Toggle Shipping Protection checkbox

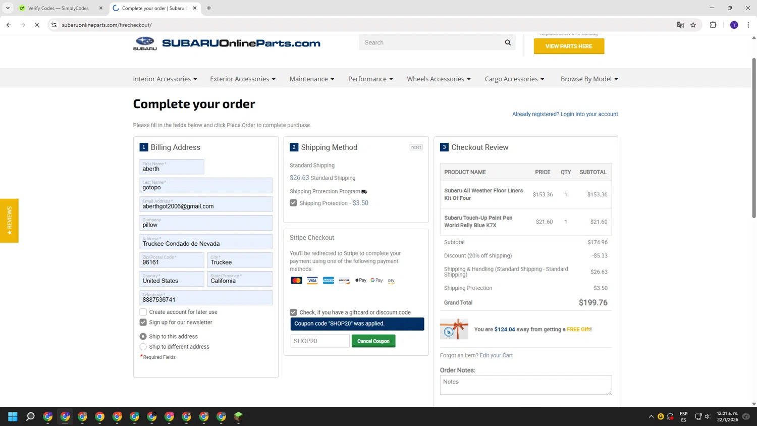tap(293, 203)
